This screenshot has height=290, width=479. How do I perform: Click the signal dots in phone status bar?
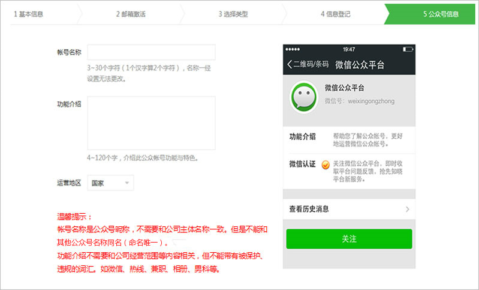[x=293, y=49]
